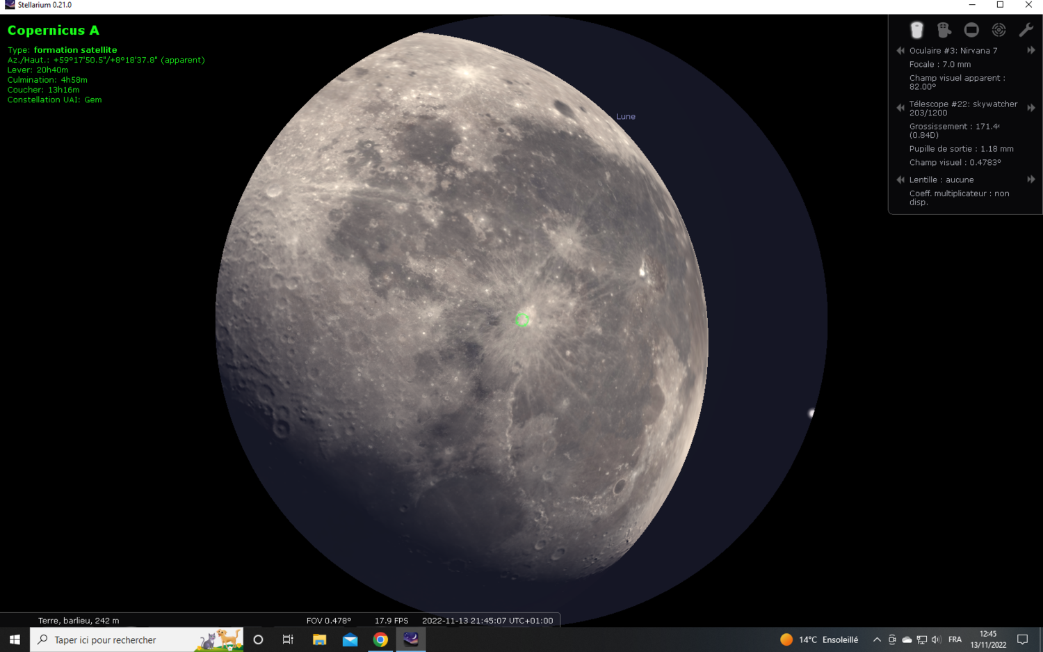Open the volume control in system tray

(x=938, y=639)
